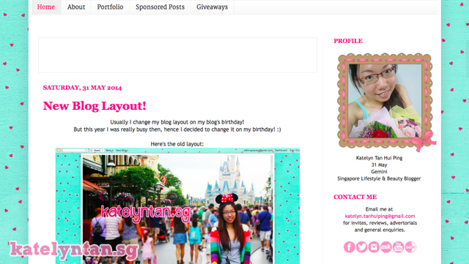The height and width of the screenshot is (264, 469).
Task: Open the Sponsored Posts tab
Action: pyautogui.click(x=160, y=7)
